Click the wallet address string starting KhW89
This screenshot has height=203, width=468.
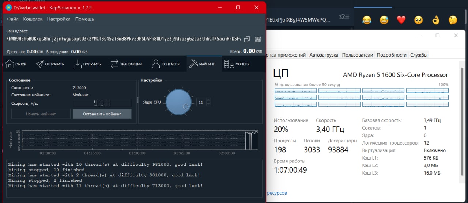pyautogui.click(x=124, y=39)
